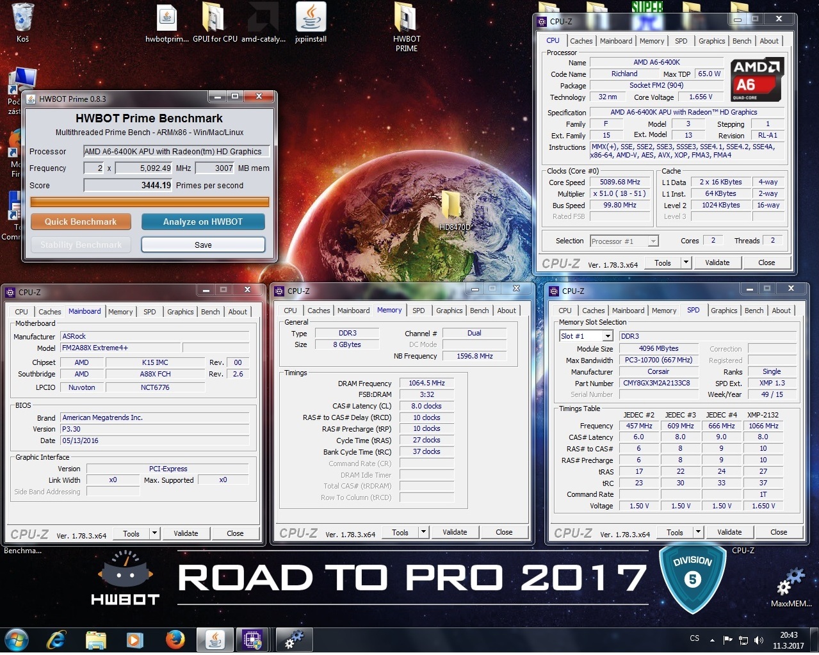
Task: Click Analyze on HWBOT button
Action: point(203,222)
